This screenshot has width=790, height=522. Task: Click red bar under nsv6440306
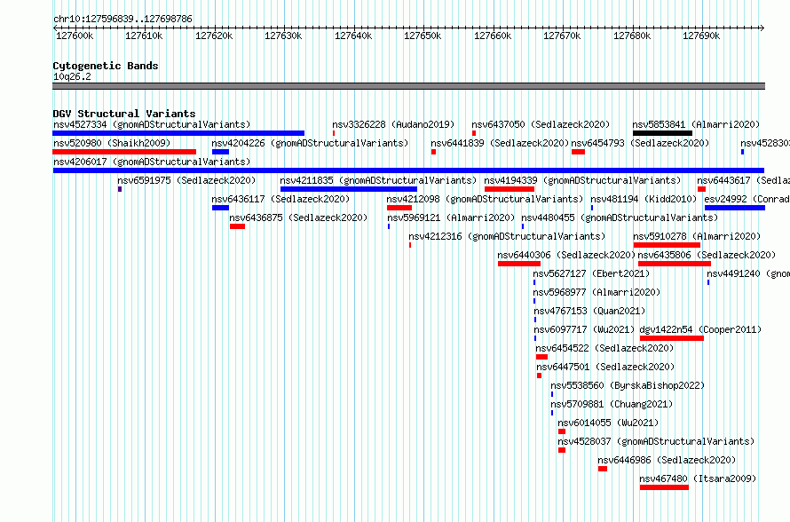(x=519, y=264)
